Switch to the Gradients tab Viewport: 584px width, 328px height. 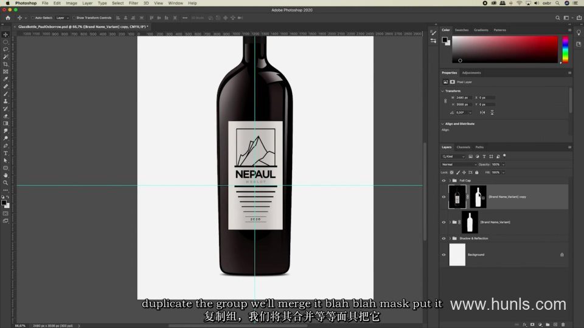(x=481, y=30)
